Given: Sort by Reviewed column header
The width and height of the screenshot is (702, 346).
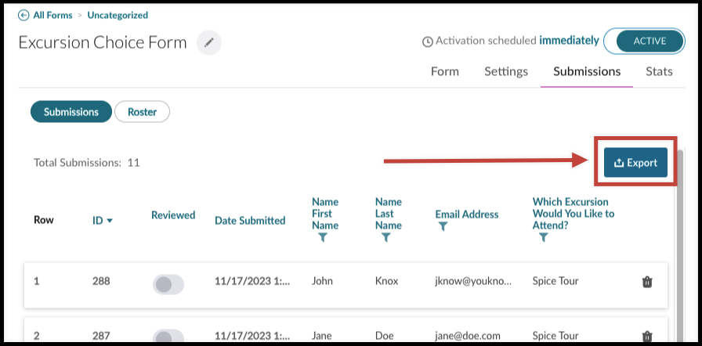Looking at the screenshot, I should pos(173,215).
